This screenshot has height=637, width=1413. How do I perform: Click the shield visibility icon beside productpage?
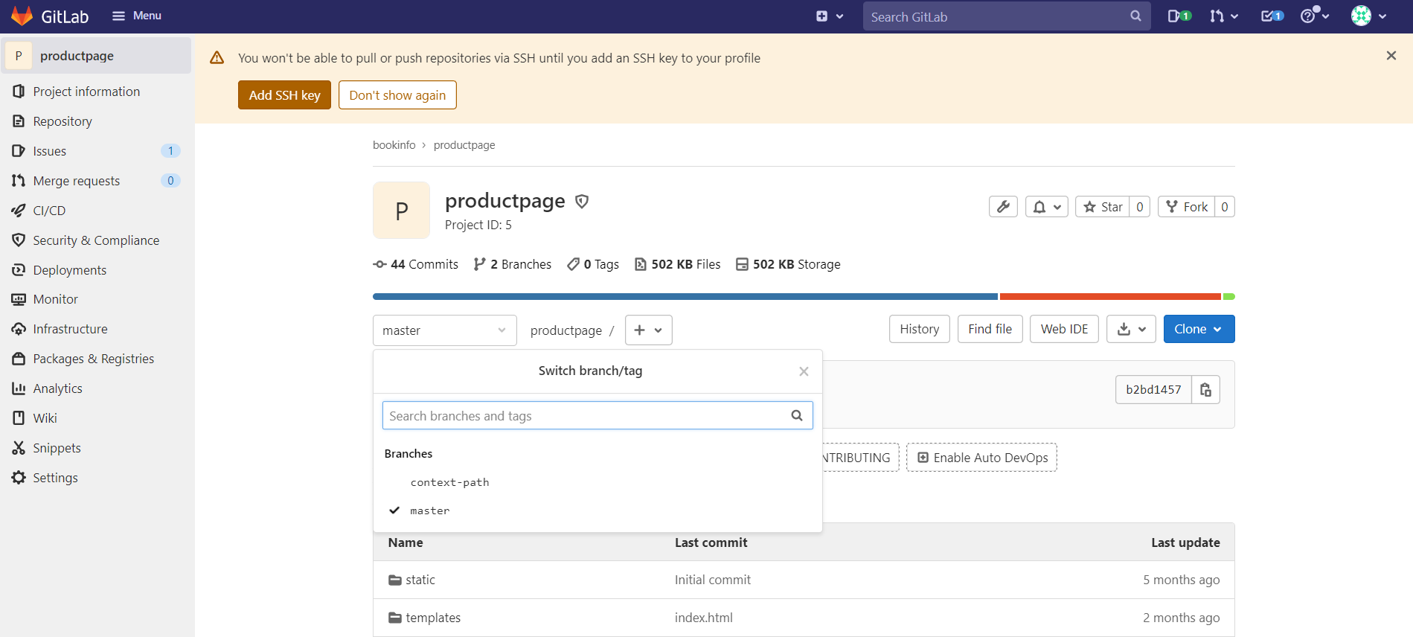pos(583,202)
